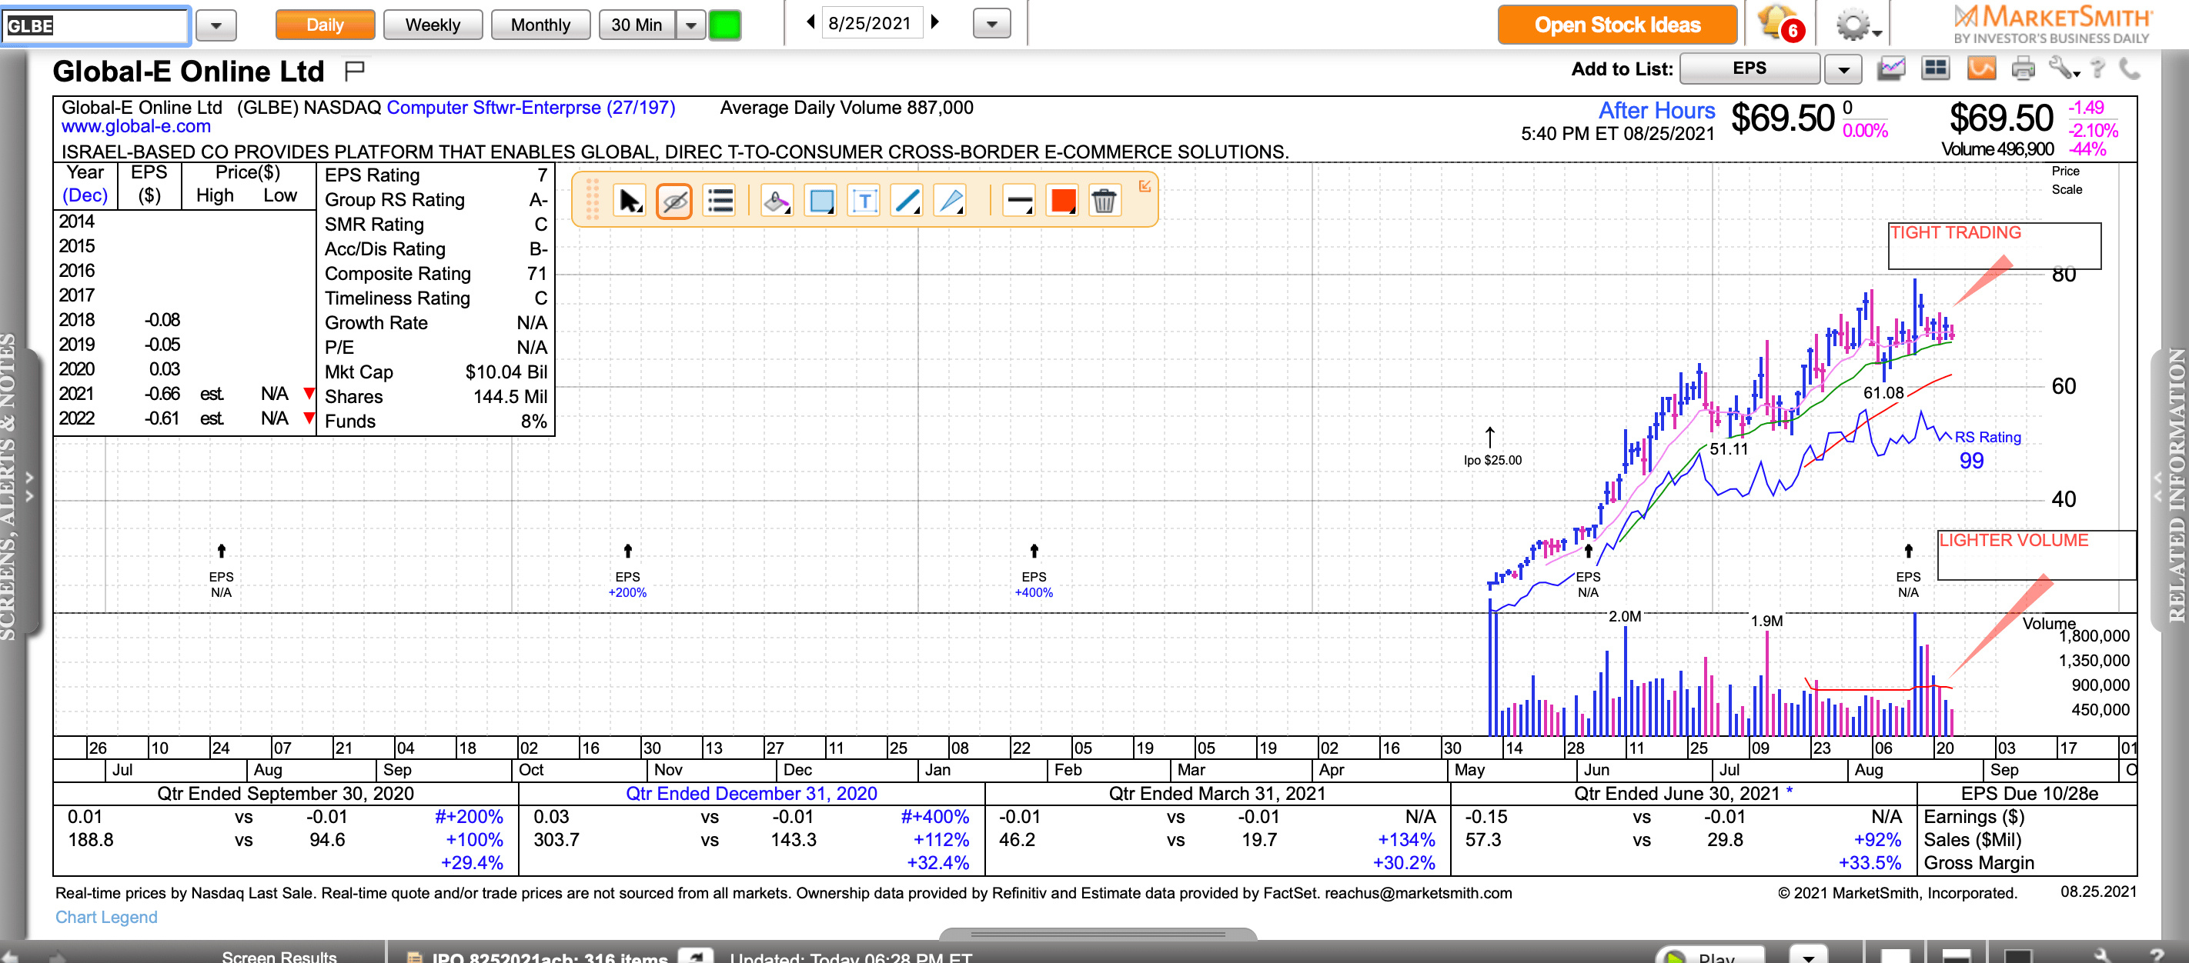Open the symbol history dropdown

(216, 25)
